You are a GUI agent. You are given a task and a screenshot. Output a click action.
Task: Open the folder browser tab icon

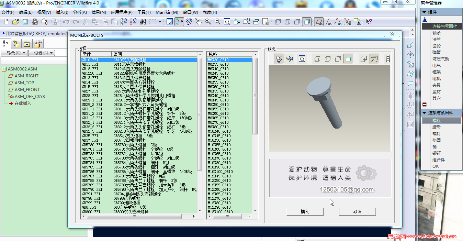(16, 44)
